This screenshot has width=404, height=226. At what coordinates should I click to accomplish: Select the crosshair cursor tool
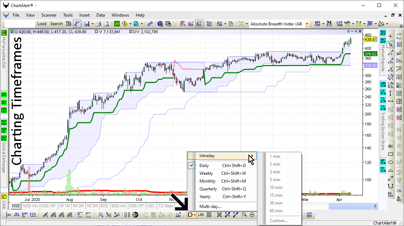point(390,36)
